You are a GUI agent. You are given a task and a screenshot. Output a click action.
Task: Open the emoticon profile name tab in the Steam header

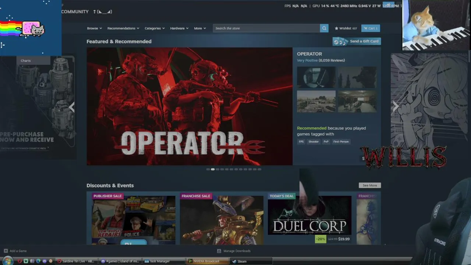pos(103,12)
